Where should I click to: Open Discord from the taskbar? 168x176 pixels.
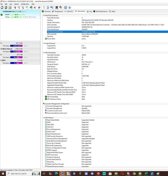point(92,173)
